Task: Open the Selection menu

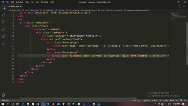Action: [x=20, y=2]
